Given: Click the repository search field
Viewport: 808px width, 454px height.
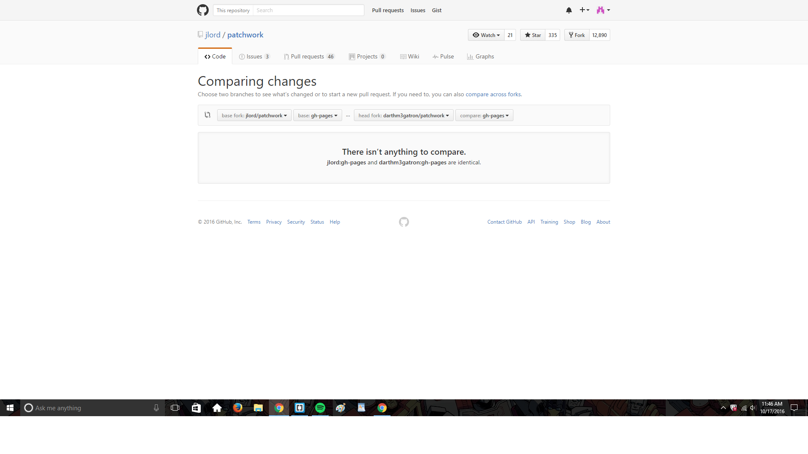Looking at the screenshot, I should tap(308, 11).
